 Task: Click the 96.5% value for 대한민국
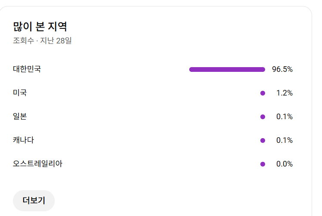[x=282, y=69]
